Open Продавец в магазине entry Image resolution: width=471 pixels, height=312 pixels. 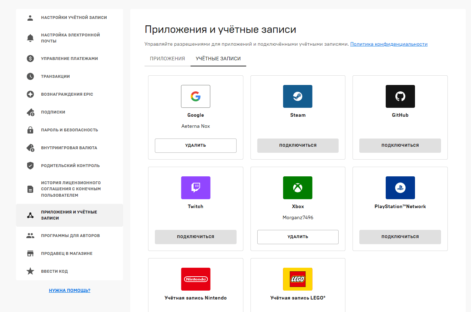tap(70, 253)
